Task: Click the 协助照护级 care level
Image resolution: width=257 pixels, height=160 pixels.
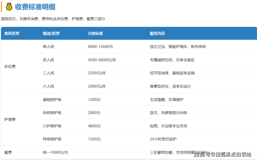Action: point(52,113)
